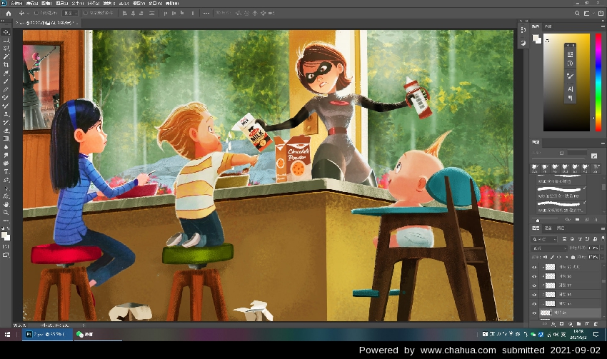607x359 pixels.
Task: Select the Rectangular Marquee tool
Action: [6, 40]
